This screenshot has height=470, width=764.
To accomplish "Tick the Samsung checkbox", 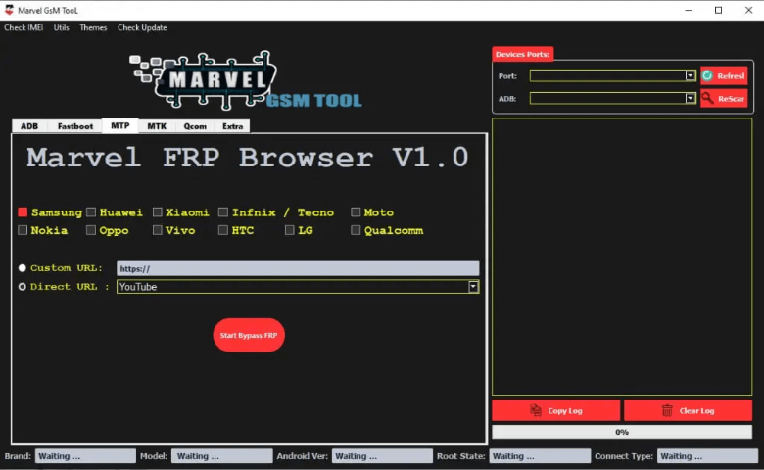I will click(x=23, y=211).
